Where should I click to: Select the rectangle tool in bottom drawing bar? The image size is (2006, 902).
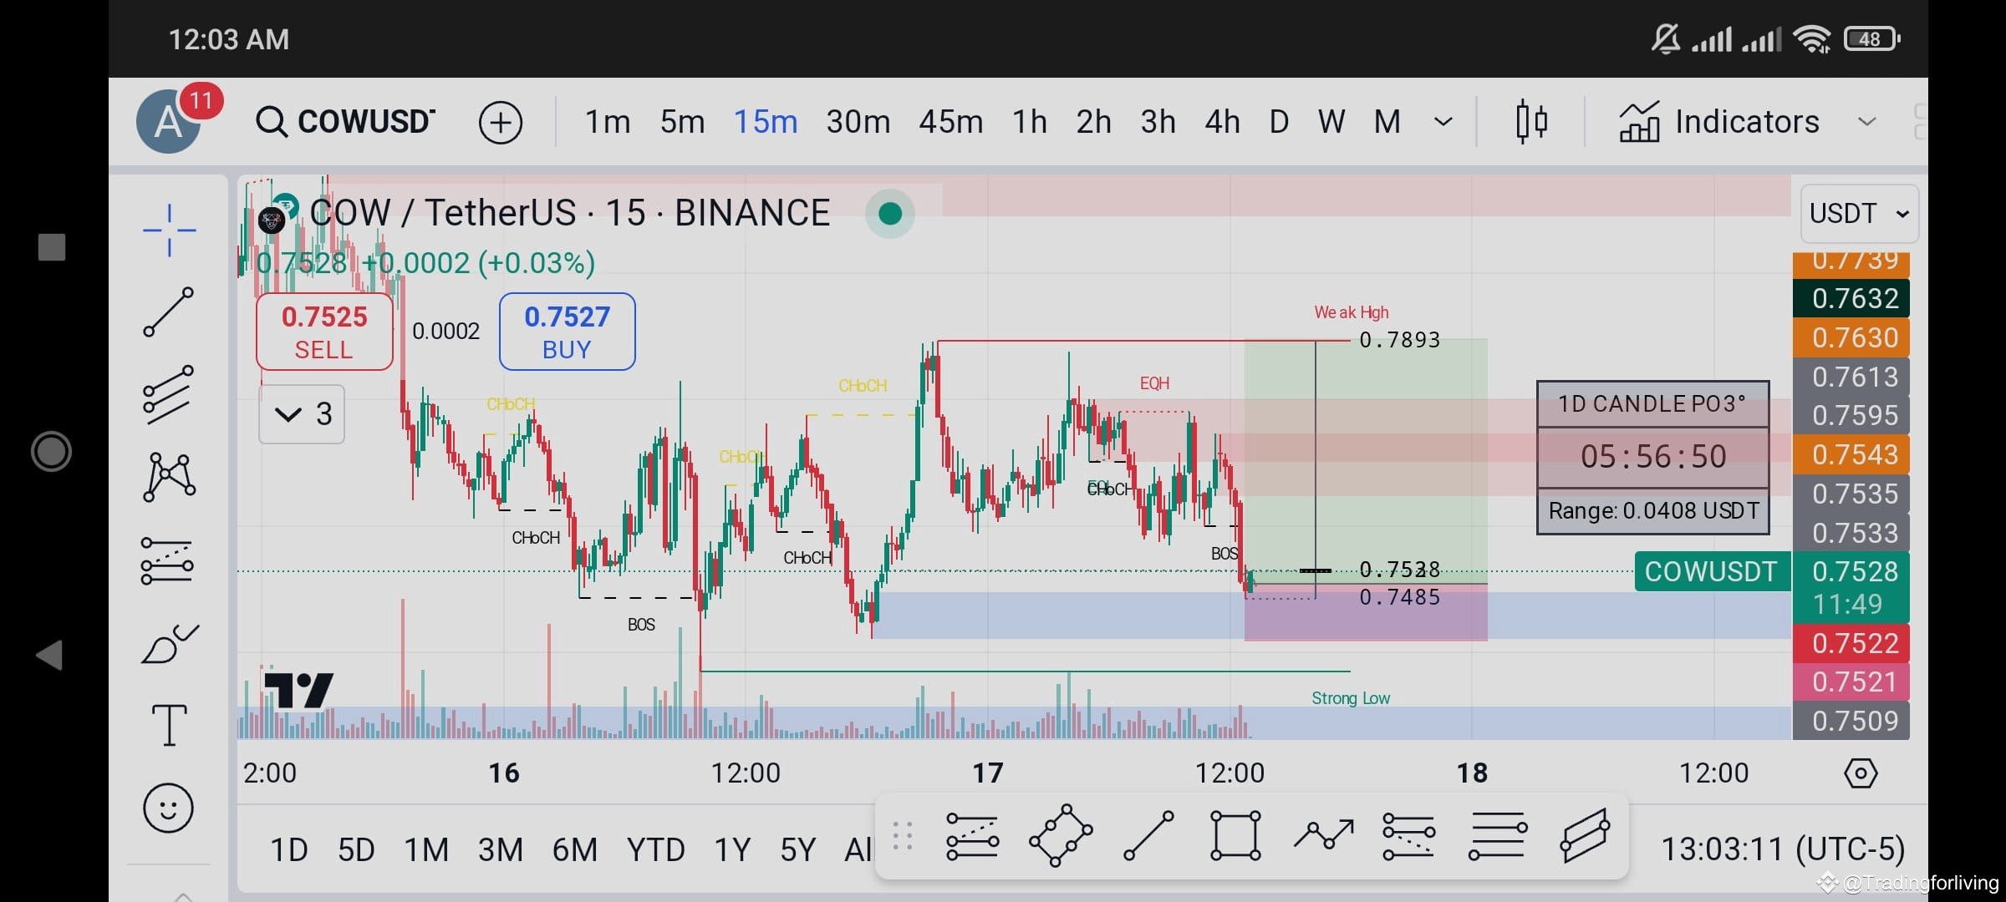(1235, 835)
